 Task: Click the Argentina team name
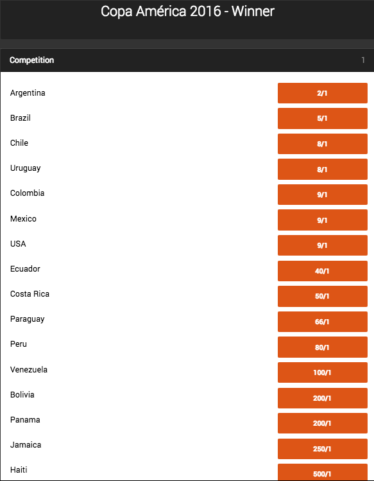28,93
